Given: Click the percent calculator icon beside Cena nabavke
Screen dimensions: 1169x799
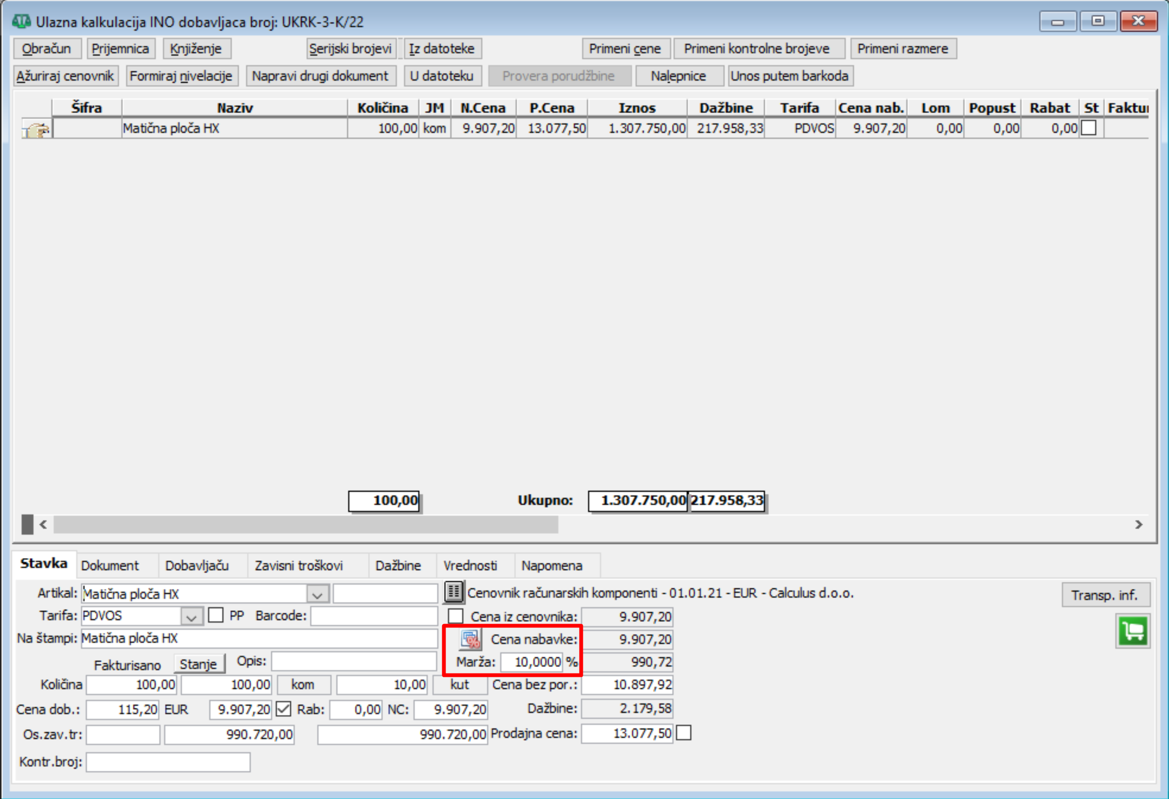Looking at the screenshot, I should 471,639.
